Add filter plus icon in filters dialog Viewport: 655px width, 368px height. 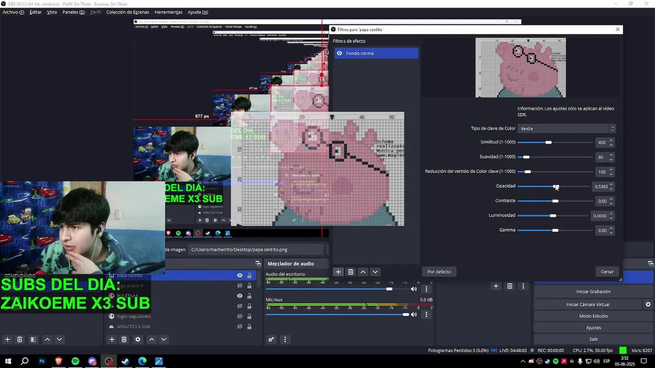(338, 272)
